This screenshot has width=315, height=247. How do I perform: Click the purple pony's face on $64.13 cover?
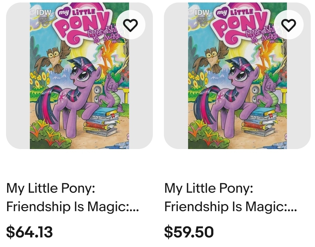(80, 71)
